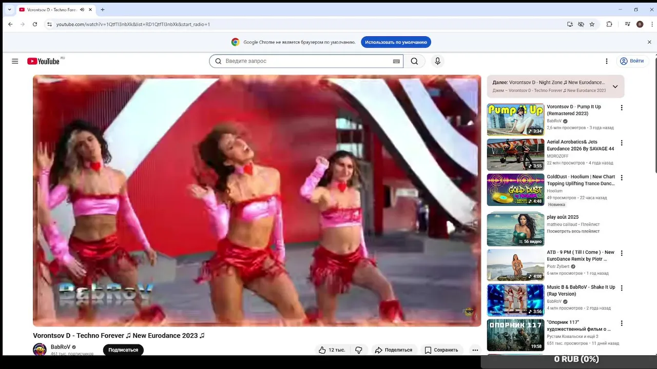Dislike the video with thumbs-down

coord(359,350)
